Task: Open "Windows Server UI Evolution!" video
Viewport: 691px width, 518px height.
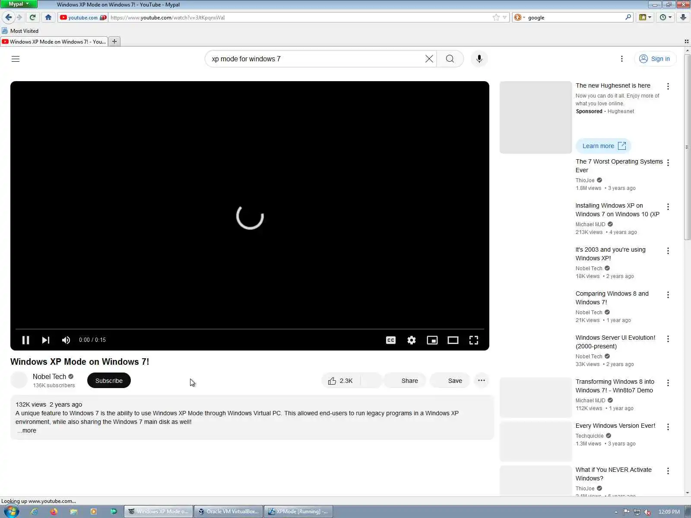Action: point(615,342)
